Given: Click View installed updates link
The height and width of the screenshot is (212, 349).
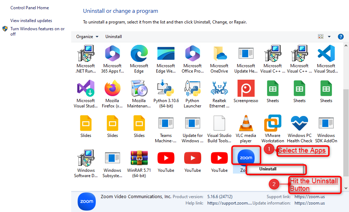Looking at the screenshot, I should [31, 21].
